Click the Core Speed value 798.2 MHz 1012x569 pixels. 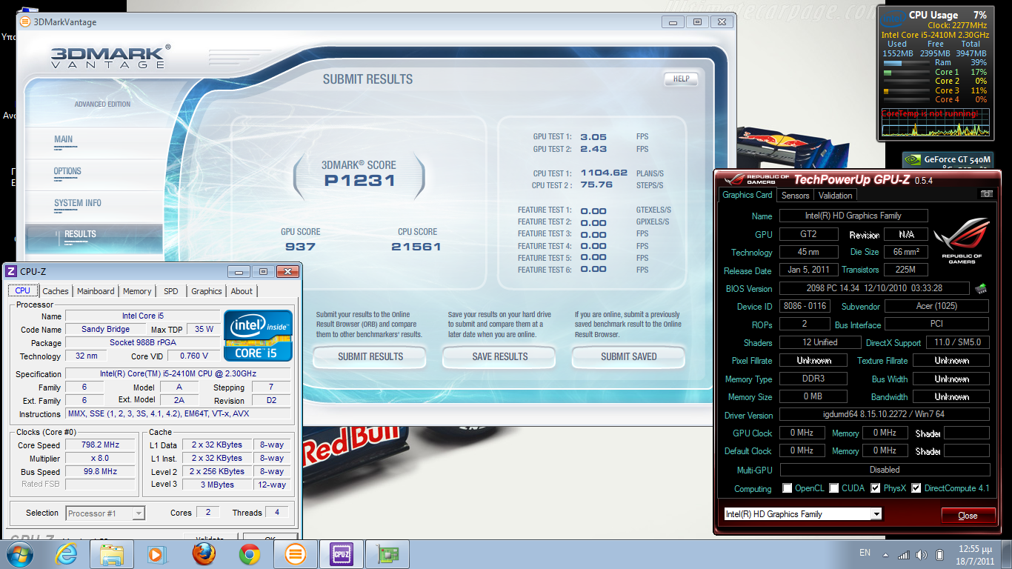click(101, 445)
